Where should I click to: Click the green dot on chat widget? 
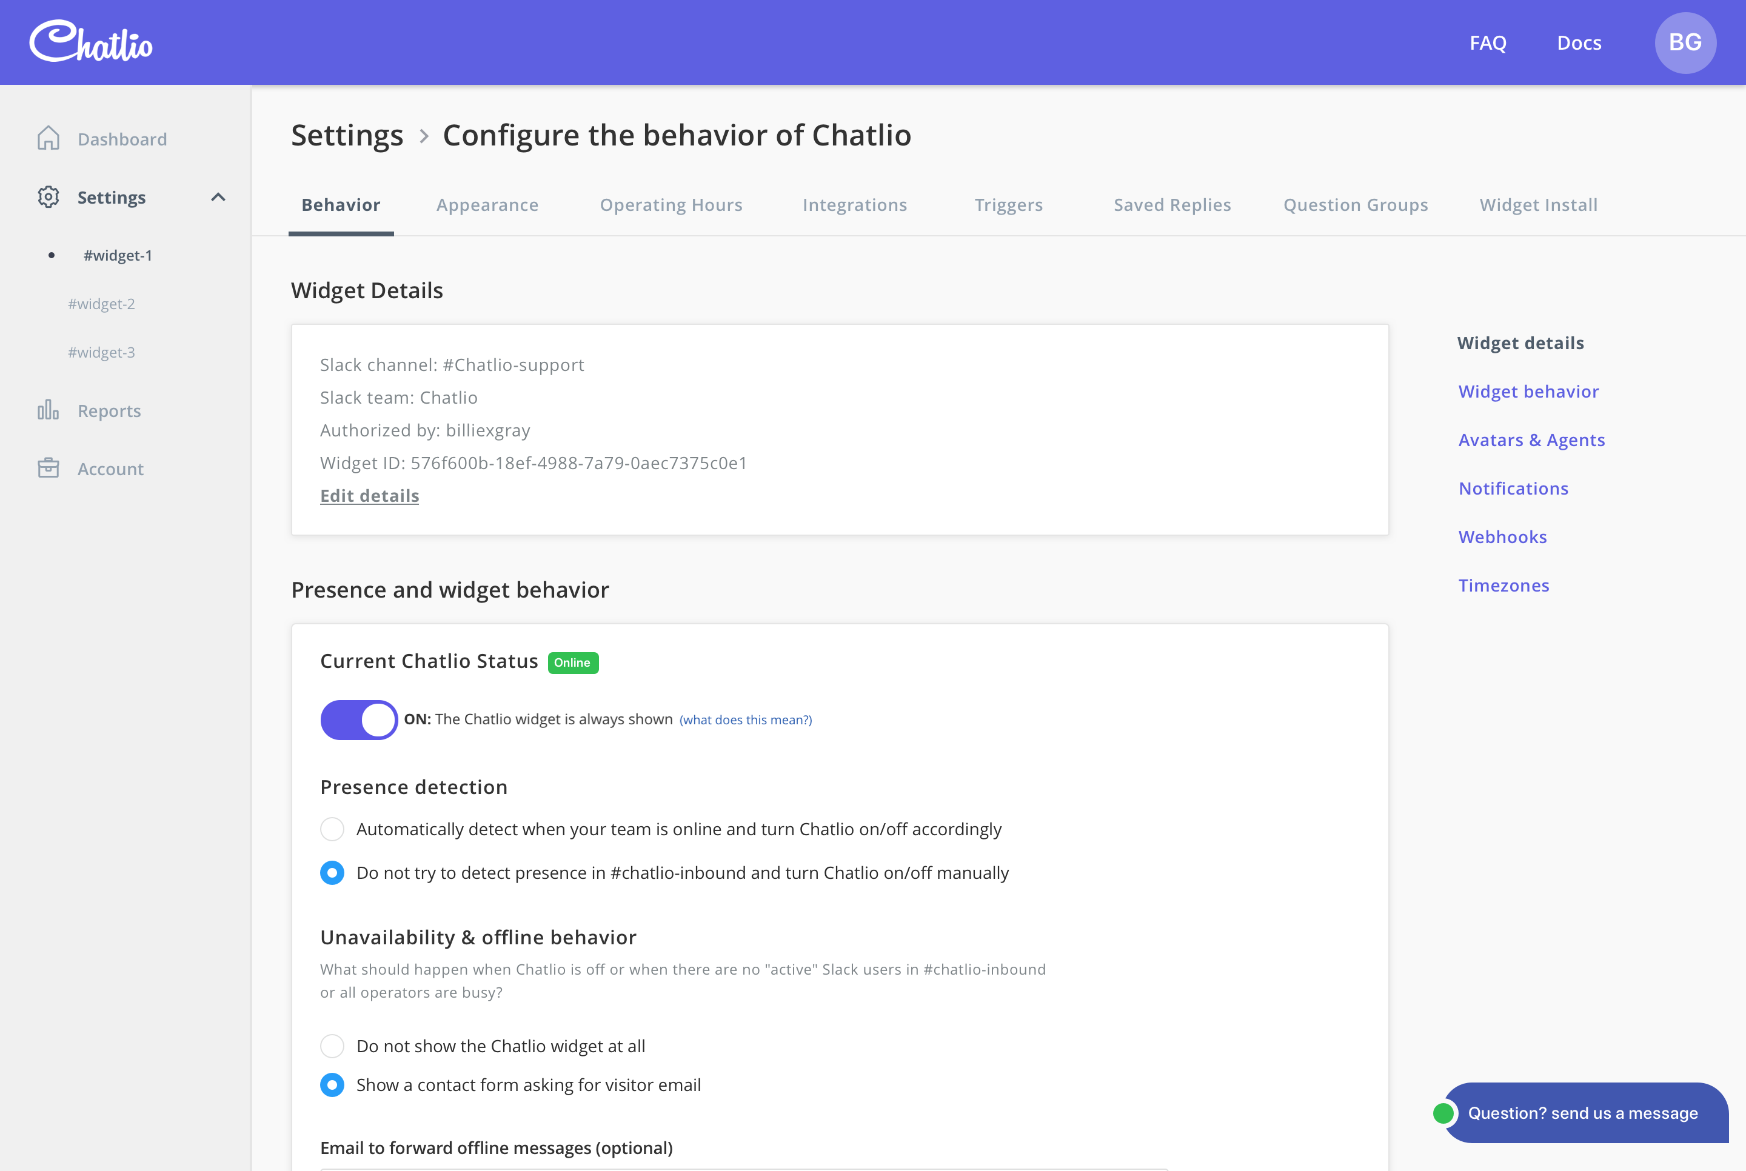[1443, 1113]
